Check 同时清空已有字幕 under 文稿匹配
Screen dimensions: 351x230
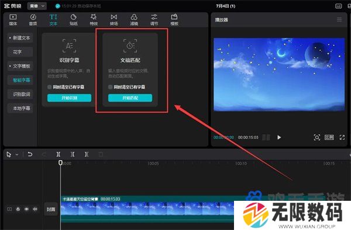[110, 87]
